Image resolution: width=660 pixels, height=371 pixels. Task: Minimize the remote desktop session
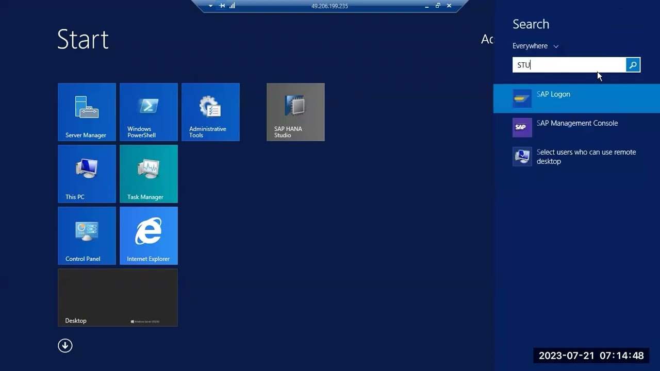427,6
